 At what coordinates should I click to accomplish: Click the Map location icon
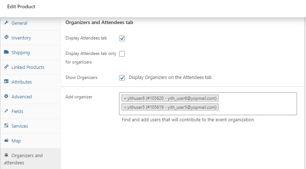pyautogui.click(x=6, y=141)
